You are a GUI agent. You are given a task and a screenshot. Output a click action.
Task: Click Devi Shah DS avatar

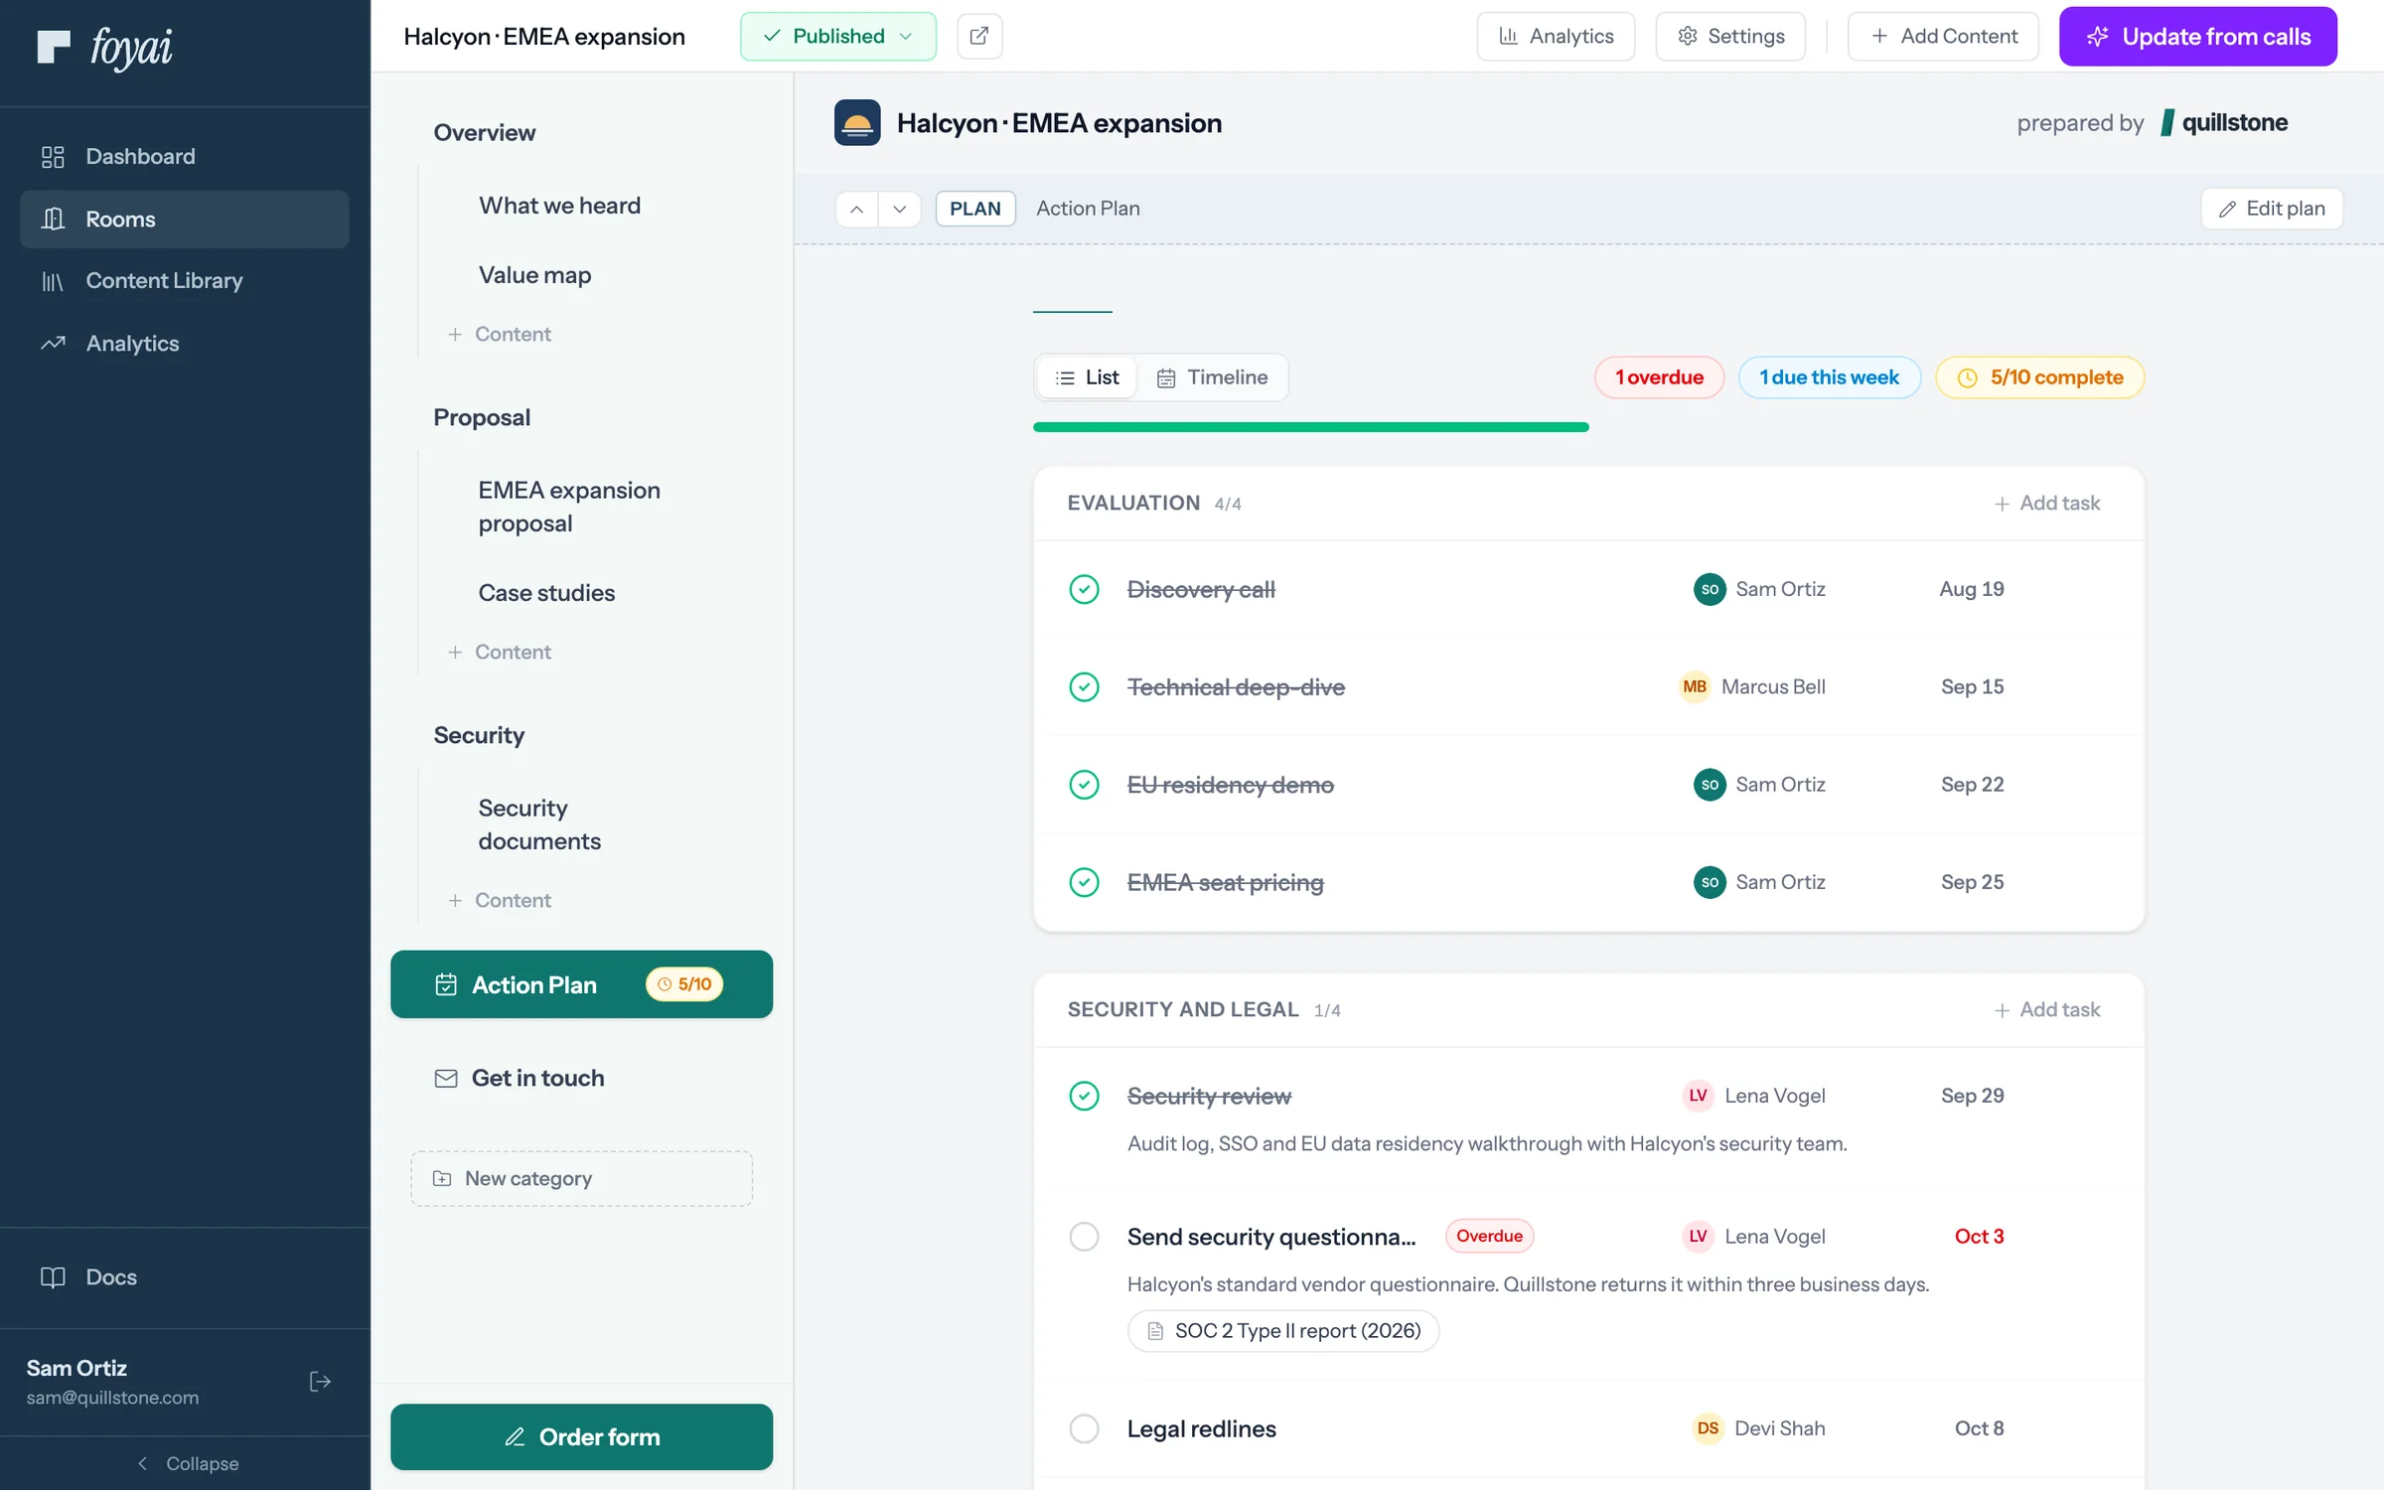(1708, 1428)
